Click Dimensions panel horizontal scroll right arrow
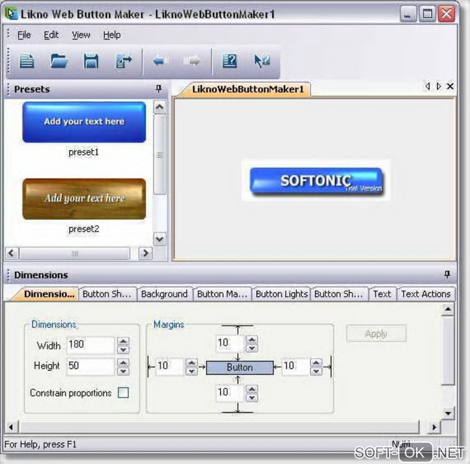This screenshot has height=464, width=470. [434, 427]
